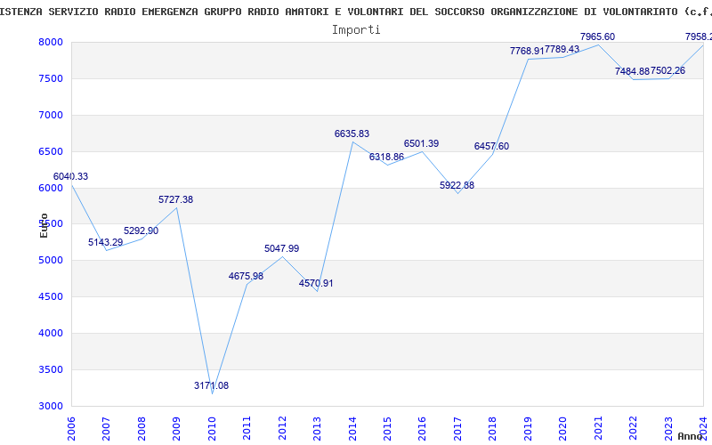Click the x-axis year 2020
This screenshot has width=712, height=445.
click(563, 429)
